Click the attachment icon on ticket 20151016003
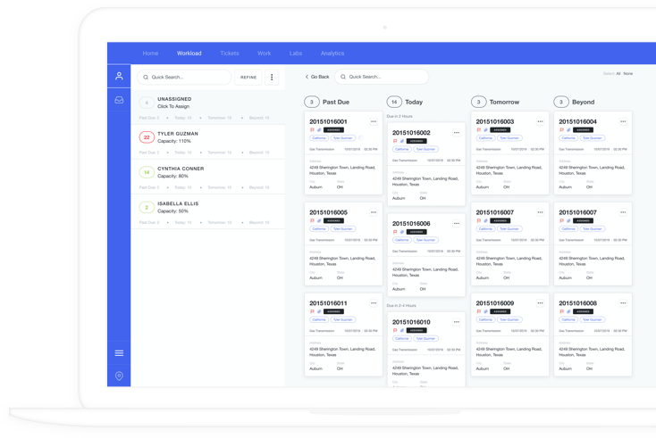The height and width of the screenshot is (438, 656). (485, 130)
